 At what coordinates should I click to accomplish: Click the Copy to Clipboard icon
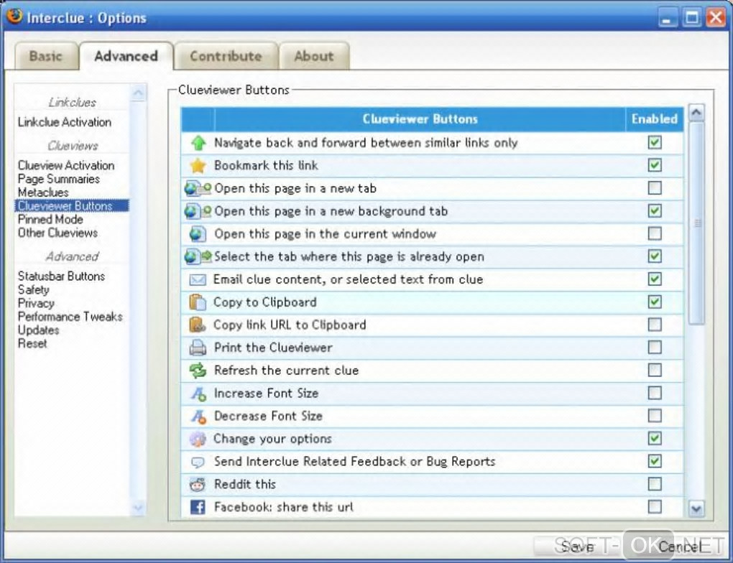pos(198,302)
